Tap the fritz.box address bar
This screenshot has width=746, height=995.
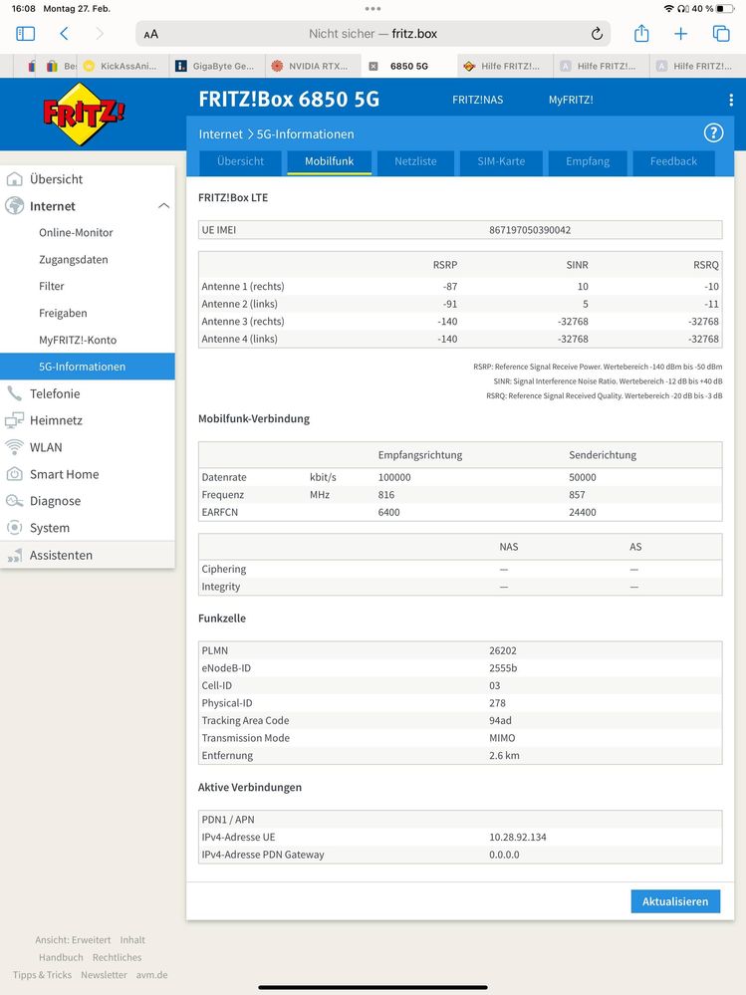(373, 34)
